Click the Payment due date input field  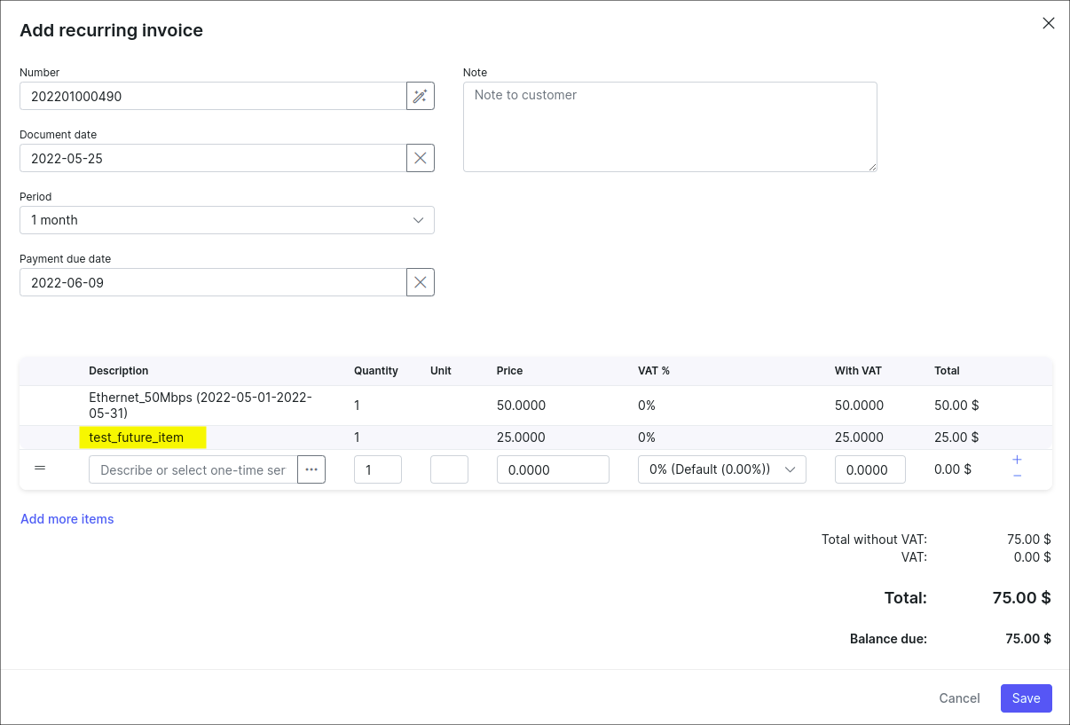(213, 282)
